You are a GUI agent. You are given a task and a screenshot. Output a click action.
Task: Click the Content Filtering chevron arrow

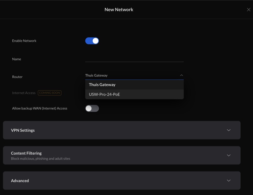[229, 155]
